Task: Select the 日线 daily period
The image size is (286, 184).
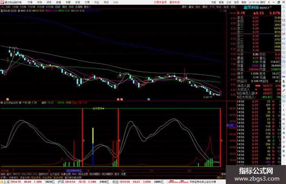Action: coord(58,7)
